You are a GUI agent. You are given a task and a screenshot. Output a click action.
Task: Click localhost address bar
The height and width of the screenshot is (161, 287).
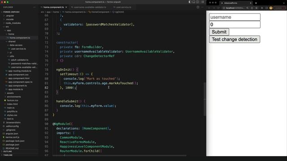click(x=235, y=8)
